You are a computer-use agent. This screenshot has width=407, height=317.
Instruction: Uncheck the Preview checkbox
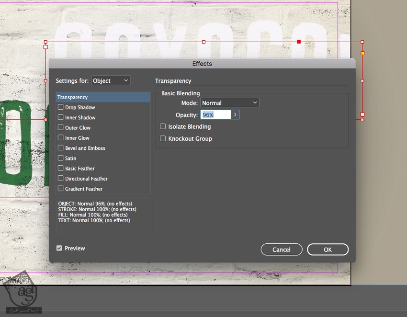point(59,248)
